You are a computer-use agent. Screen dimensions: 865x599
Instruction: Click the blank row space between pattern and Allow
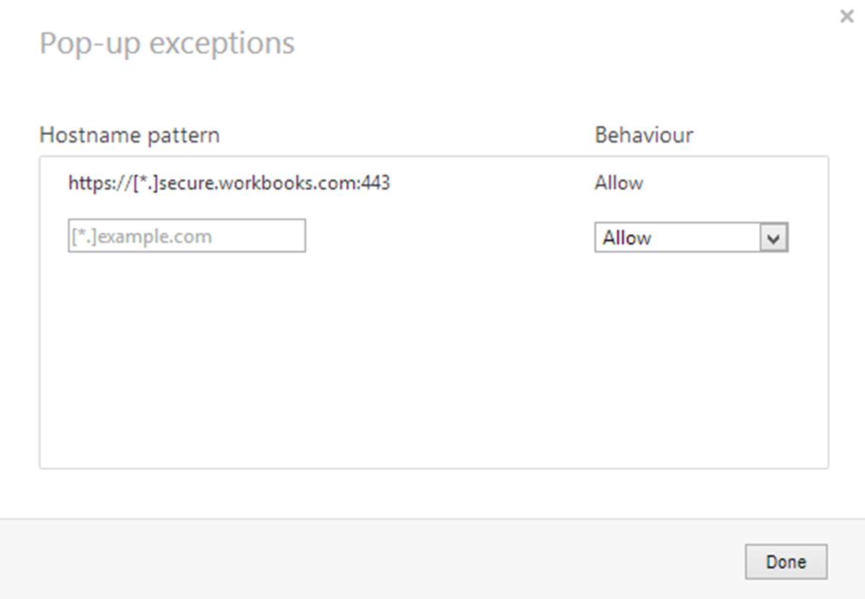point(490,183)
